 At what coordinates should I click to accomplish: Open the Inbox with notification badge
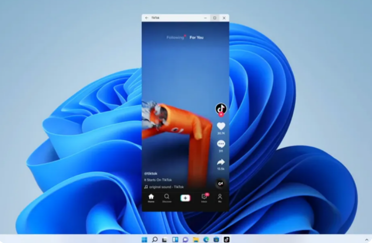tap(204, 197)
